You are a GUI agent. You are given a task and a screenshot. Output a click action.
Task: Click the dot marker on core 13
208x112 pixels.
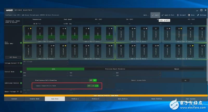coord(170,29)
